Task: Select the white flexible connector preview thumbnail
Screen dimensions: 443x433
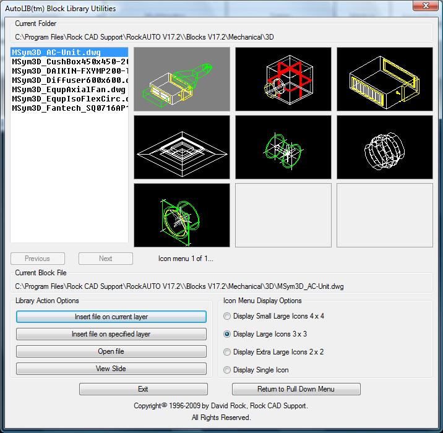Action: [x=384, y=147]
